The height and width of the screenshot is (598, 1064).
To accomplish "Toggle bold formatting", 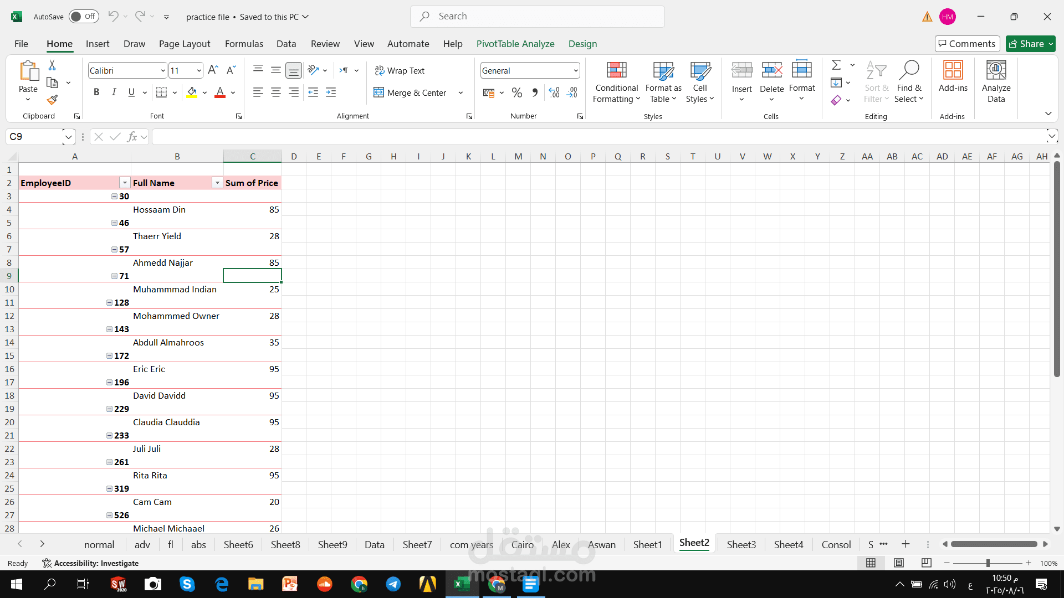I will point(96,92).
